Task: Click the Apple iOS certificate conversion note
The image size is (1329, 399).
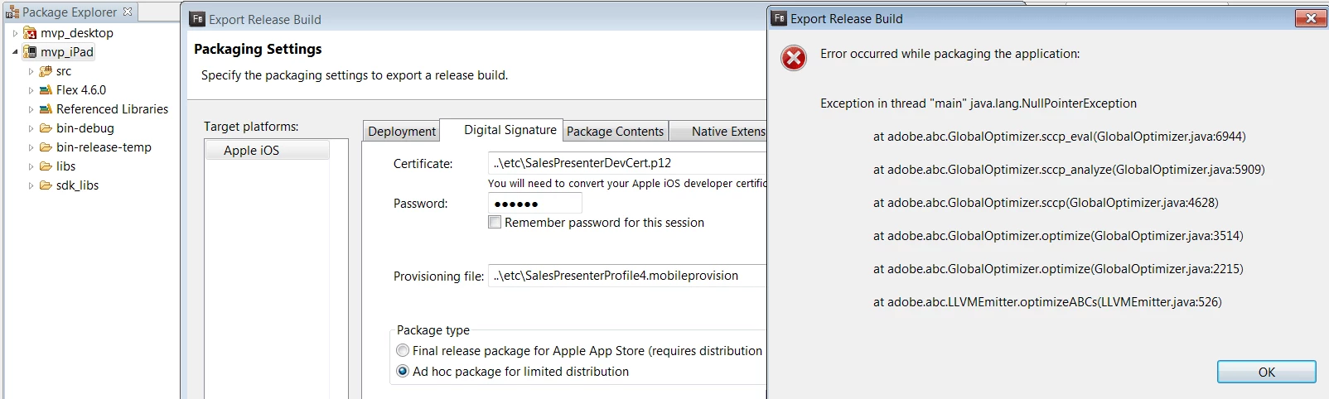Action: click(x=627, y=183)
